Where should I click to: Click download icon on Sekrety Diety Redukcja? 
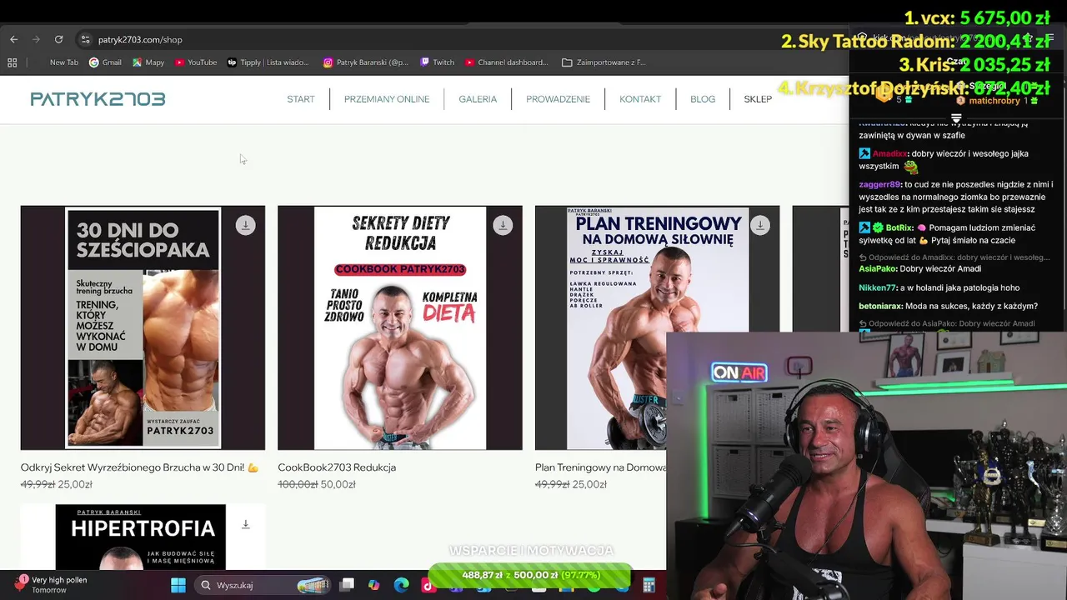[x=503, y=225]
